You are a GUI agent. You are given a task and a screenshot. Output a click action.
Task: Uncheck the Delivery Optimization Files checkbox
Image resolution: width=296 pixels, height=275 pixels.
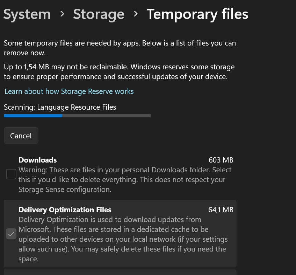point(11,234)
